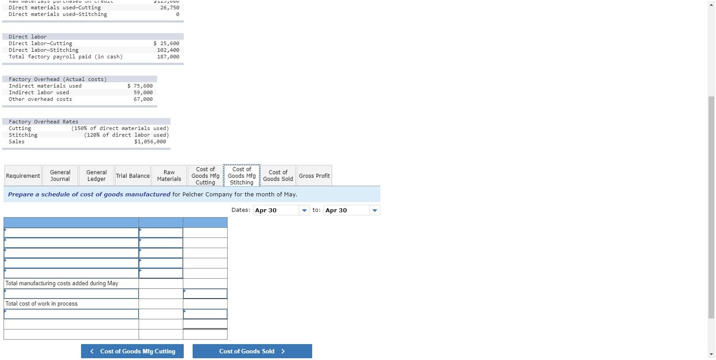Image resolution: width=716 pixels, height=360 pixels.
Task: Click the first row amount cell in middle column
Action: point(161,233)
